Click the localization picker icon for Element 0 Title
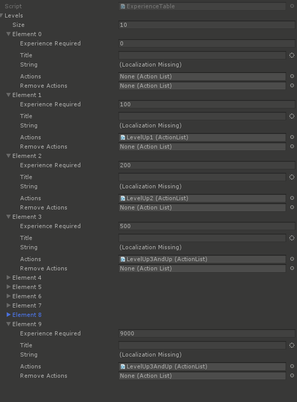Image resolution: width=297 pixels, height=402 pixels. pos(292,55)
